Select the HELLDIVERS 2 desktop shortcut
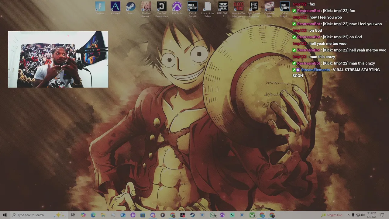This screenshot has height=219, width=389. (223, 9)
